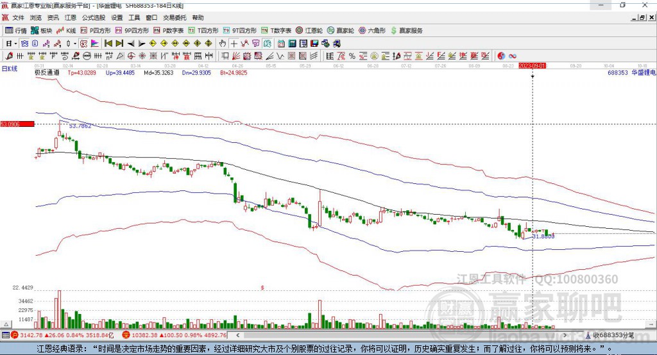Click the horizontal scrollbar left arrow
The image size is (657, 355).
click(x=238, y=335)
